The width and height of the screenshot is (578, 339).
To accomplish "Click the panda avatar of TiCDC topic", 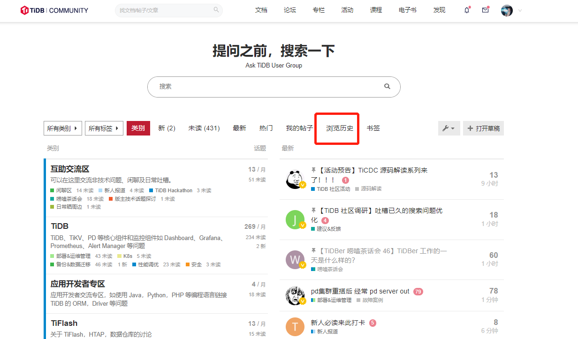I will (295, 179).
